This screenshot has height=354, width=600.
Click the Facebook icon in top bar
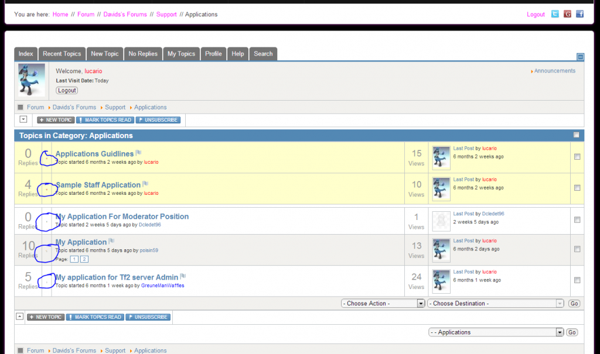[579, 14]
